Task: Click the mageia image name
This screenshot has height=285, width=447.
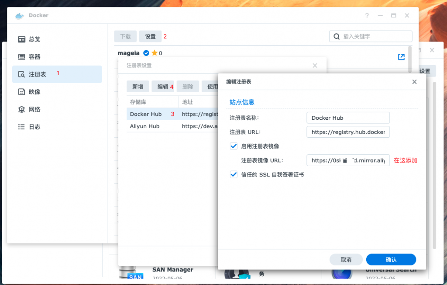Action: click(x=129, y=53)
